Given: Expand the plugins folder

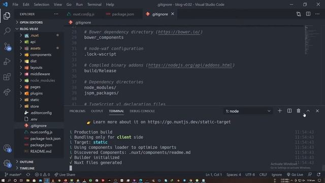Looking at the screenshot, I should tap(36, 93).
